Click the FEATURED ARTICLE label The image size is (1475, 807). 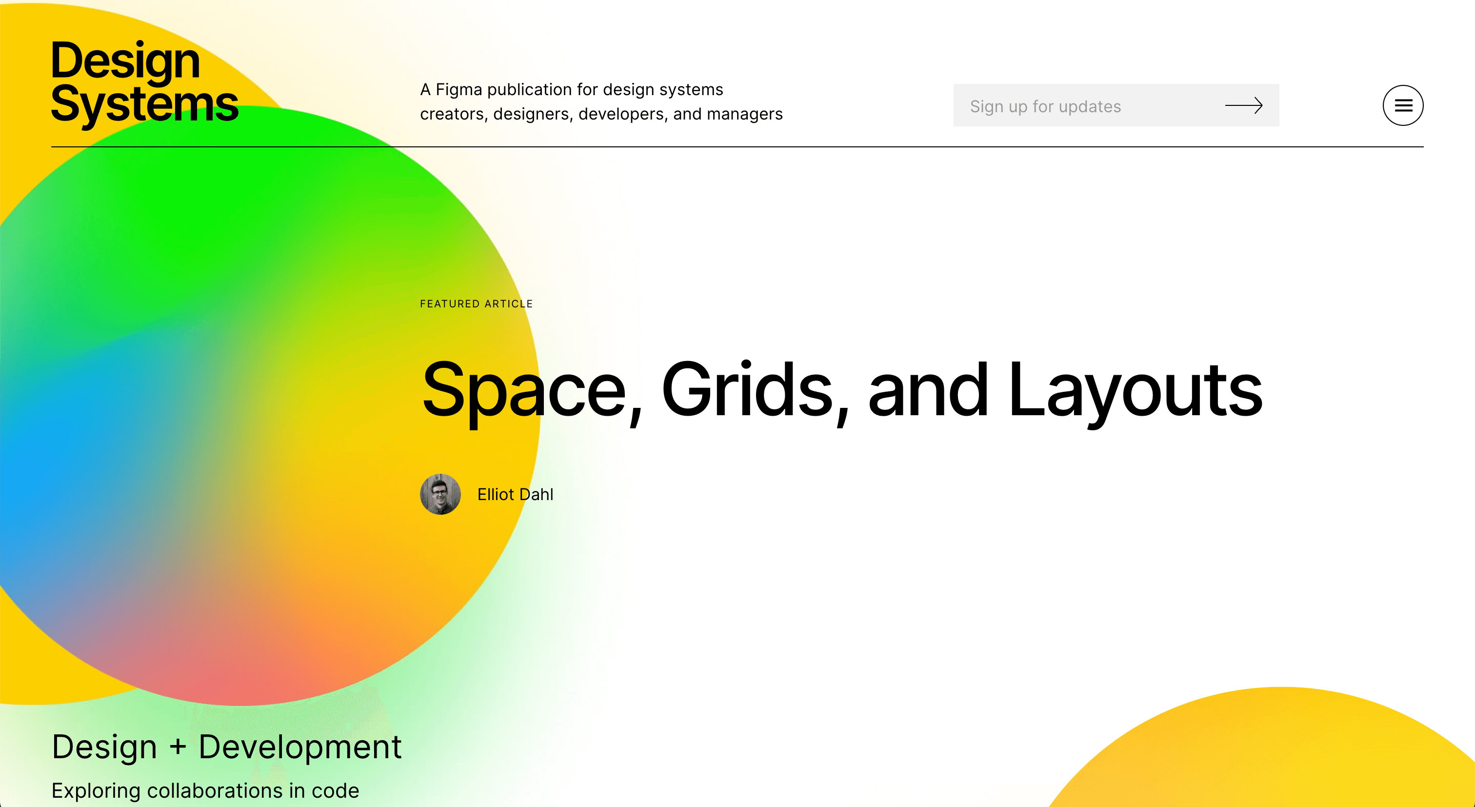click(x=476, y=303)
